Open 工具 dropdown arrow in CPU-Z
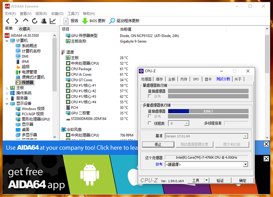 click(x=207, y=181)
